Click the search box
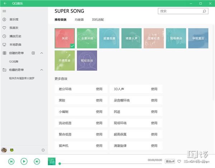Image resolution: width=215 pixels, height=168 pixels. coord(183,11)
